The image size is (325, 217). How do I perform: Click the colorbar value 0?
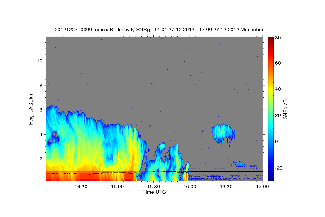pyautogui.click(x=276, y=142)
